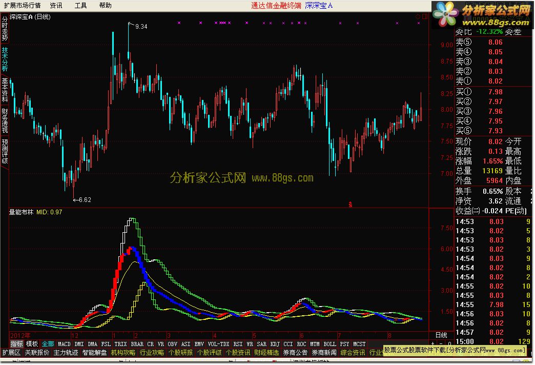Apply the VOL-TDX indicator
Image resolution: width=535 pixels, height=365 pixels.
coord(219,344)
